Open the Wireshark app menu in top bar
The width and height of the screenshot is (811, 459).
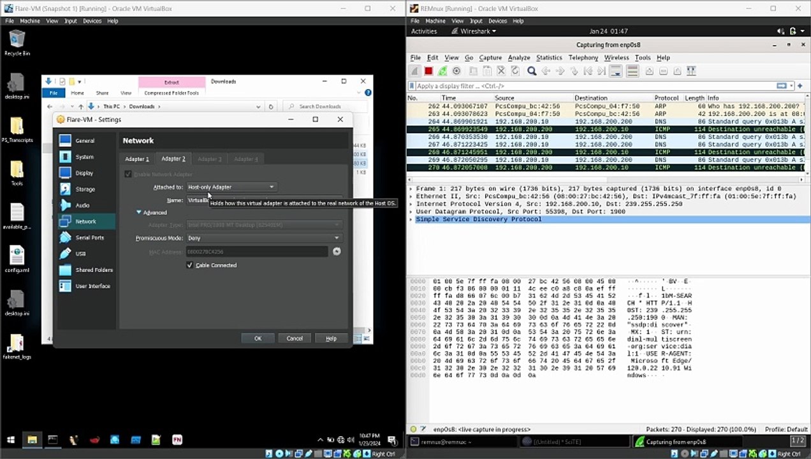click(x=474, y=31)
